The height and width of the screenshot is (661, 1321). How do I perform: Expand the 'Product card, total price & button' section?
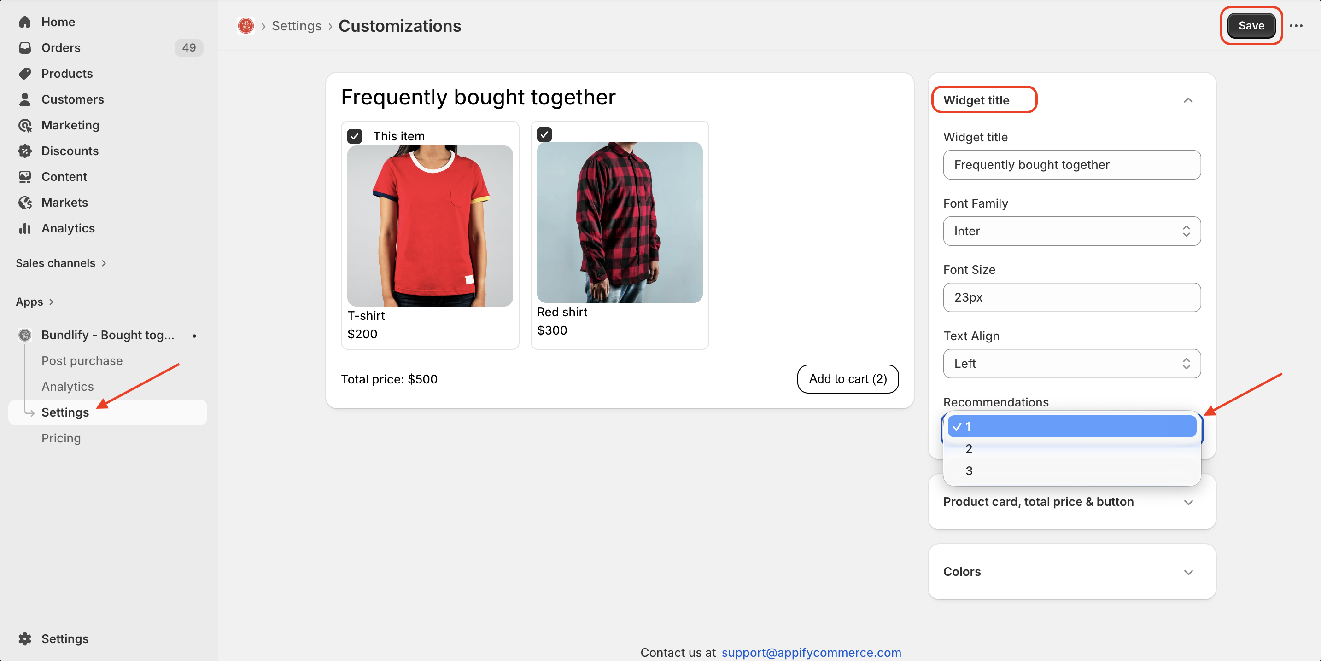(x=1038, y=502)
